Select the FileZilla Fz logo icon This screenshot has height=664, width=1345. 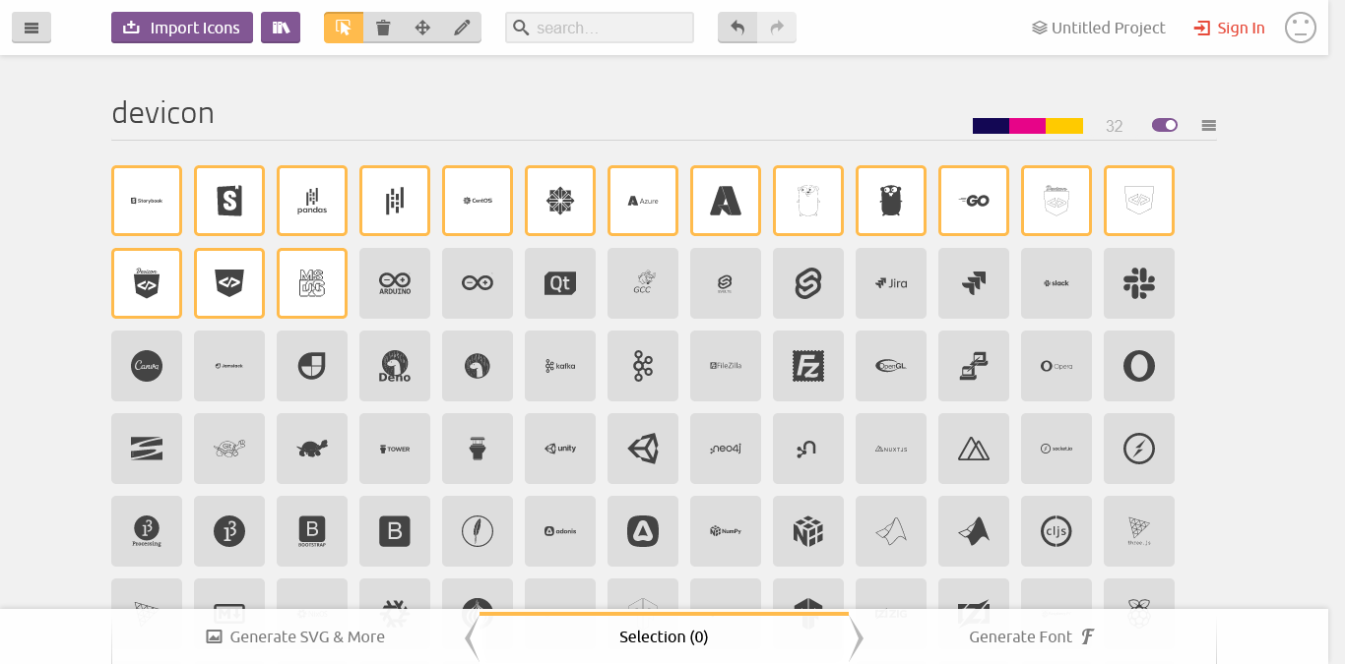pos(808,366)
